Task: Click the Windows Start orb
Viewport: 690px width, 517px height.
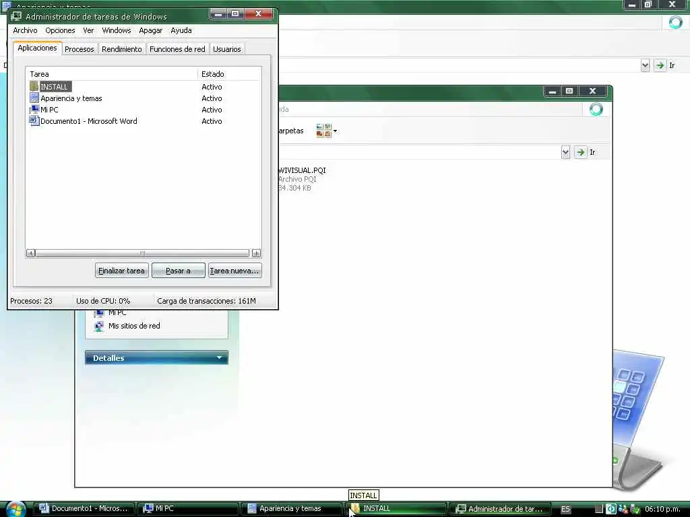Action: pos(16,509)
